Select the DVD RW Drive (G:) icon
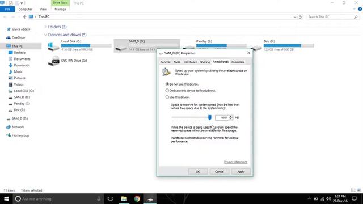 click(x=67, y=61)
